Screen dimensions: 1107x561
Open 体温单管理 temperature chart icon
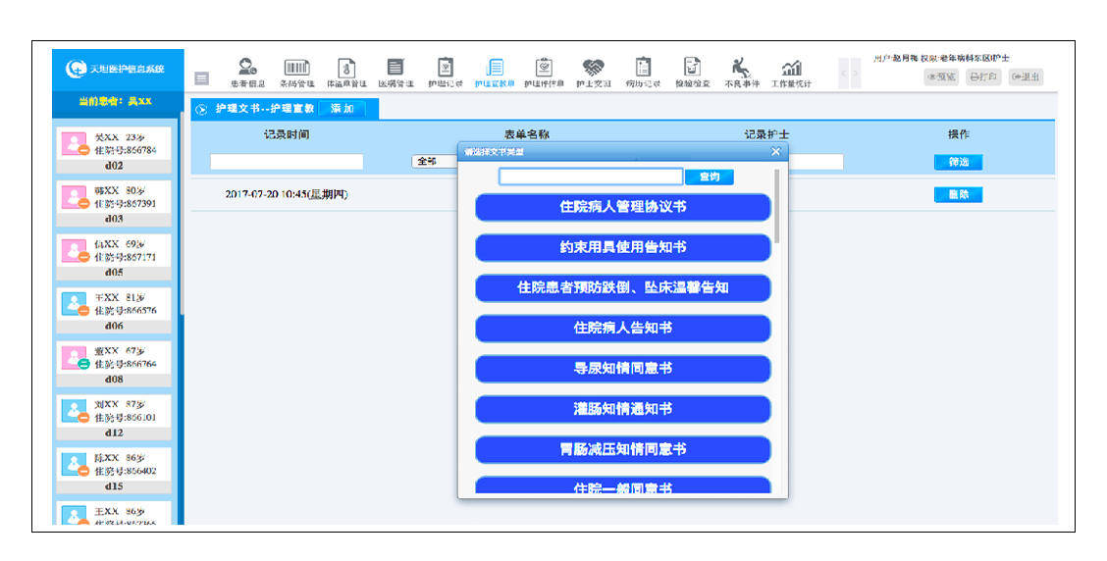(346, 70)
